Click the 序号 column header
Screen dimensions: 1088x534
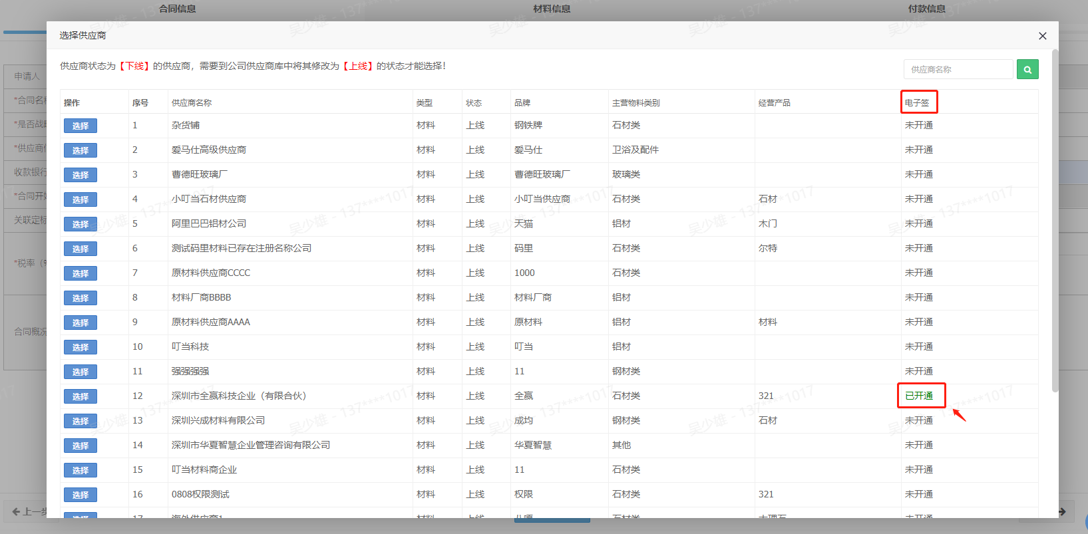pyautogui.click(x=140, y=102)
